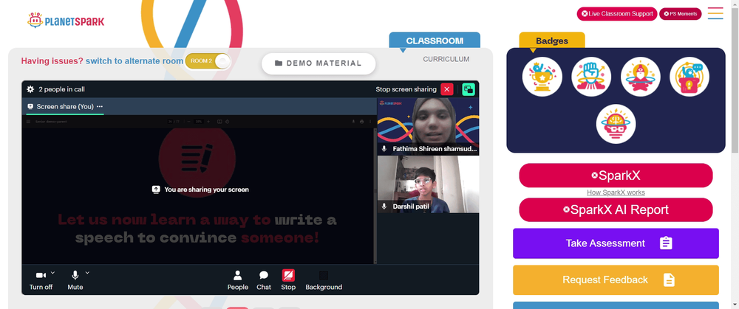This screenshot has width=739, height=309.
Task: Click the trophy badge
Action: click(542, 77)
